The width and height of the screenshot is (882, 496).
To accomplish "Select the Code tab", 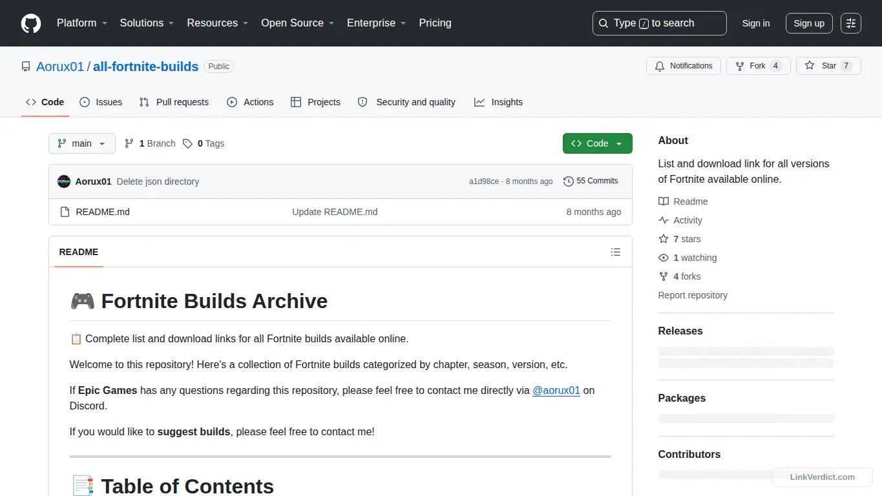I will (45, 102).
